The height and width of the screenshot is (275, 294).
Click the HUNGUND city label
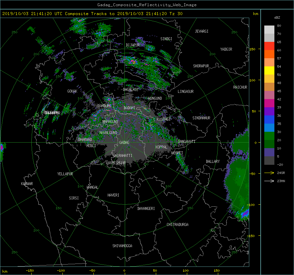coord(155,98)
